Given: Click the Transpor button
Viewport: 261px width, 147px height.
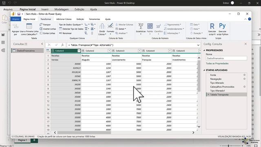Looking at the screenshot, I should (45, 24).
